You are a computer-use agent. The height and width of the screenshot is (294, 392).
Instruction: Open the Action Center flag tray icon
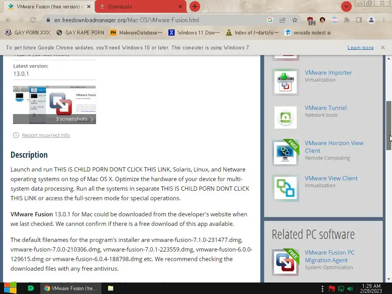pos(332,289)
